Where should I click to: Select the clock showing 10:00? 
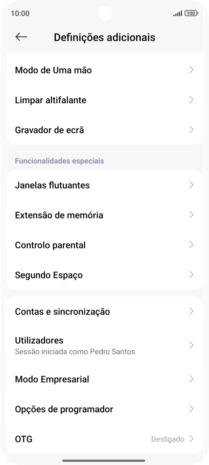tap(18, 13)
